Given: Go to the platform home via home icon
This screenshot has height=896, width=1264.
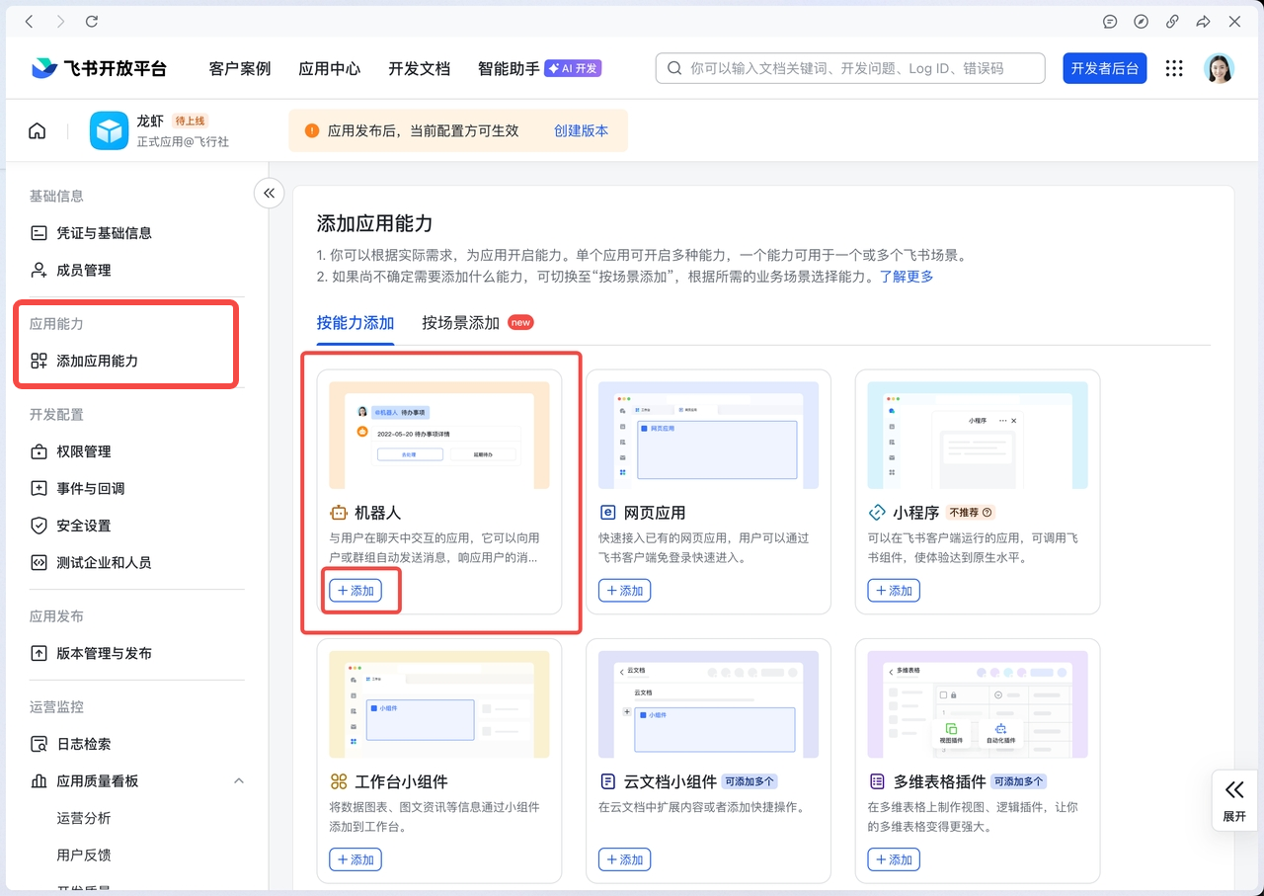Looking at the screenshot, I should click(x=38, y=129).
